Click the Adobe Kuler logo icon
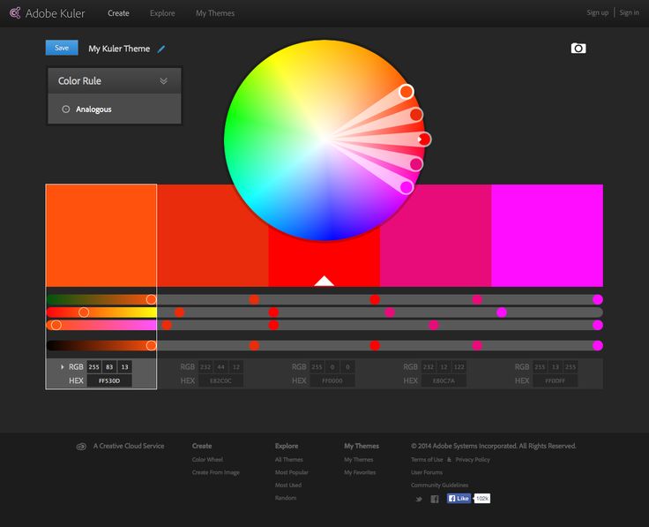The height and width of the screenshot is (527, 649). click(15, 13)
